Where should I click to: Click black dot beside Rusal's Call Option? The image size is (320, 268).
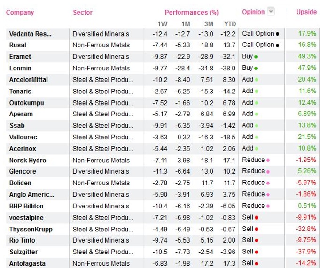[x=278, y=46]
